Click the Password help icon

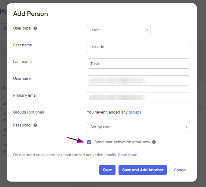pyautogui.click(x=35, y=125)
